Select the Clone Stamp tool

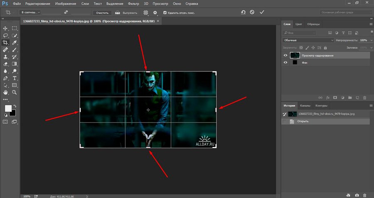tap(5, 57)
